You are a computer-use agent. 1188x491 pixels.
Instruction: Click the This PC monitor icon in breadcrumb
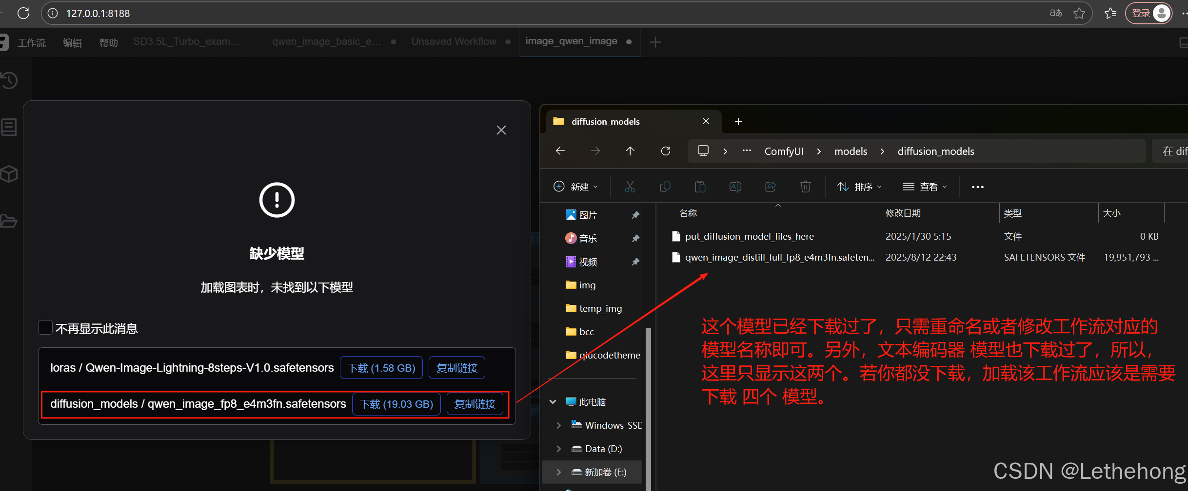(703, 151)
